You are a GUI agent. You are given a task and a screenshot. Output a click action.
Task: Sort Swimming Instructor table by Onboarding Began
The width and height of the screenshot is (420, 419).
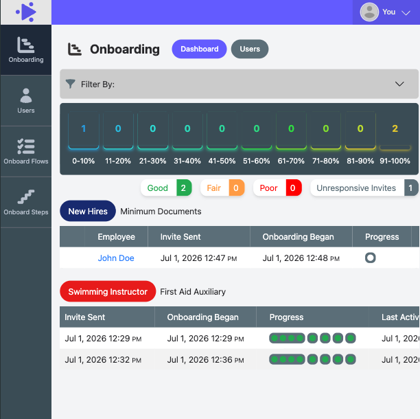point(205,317)
